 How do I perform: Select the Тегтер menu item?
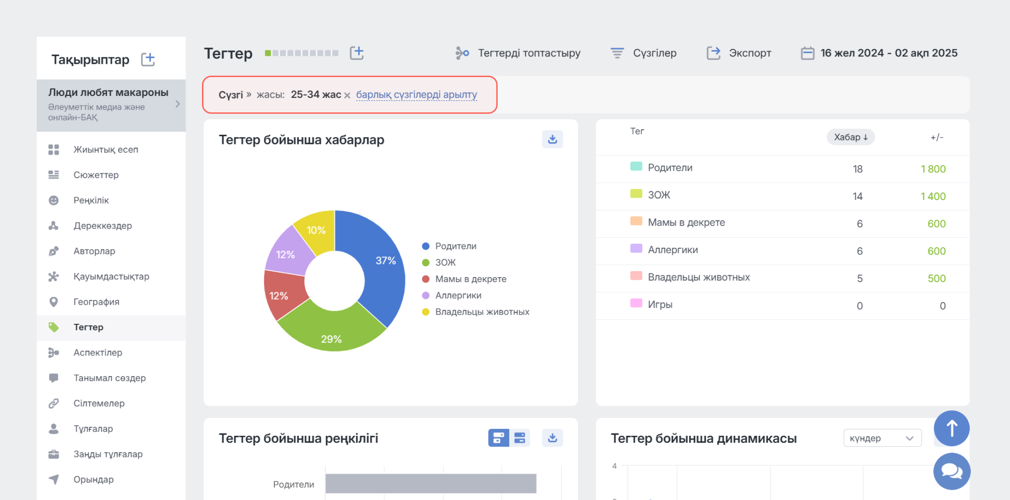(111, 327)
